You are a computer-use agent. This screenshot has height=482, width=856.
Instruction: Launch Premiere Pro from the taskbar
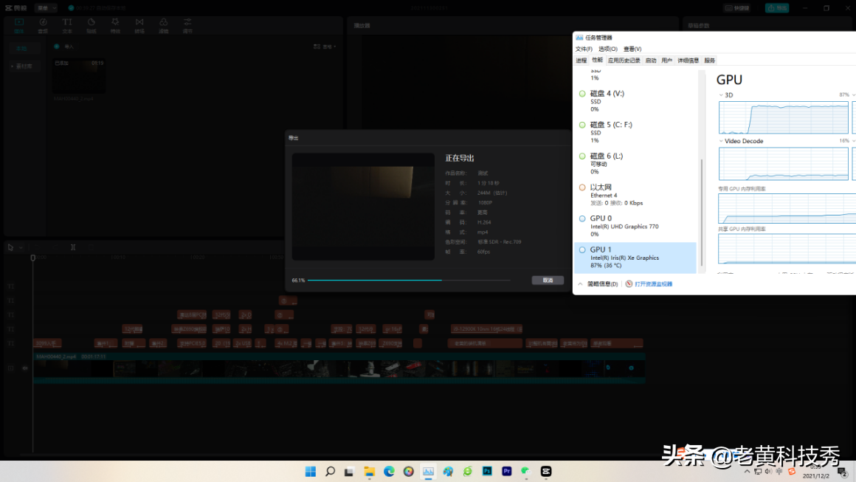(x=507, y=472)
